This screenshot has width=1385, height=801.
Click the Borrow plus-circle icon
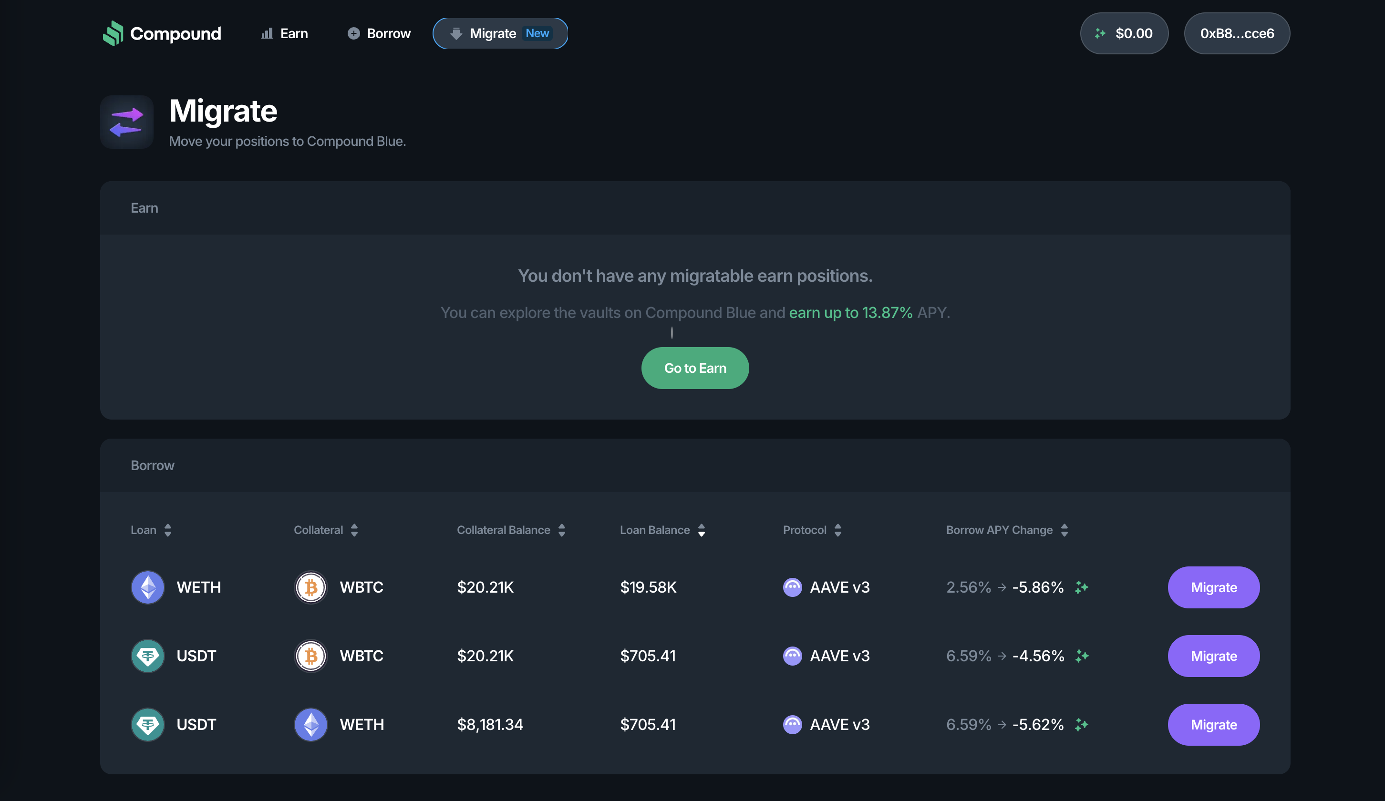pyautogui.click(x=354, y=33)
